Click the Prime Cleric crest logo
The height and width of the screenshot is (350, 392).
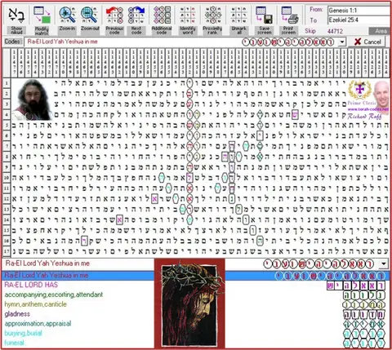click(x=359, y=90)
